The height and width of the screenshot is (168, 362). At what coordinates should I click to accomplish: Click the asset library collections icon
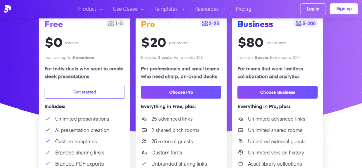coord(241,164)
